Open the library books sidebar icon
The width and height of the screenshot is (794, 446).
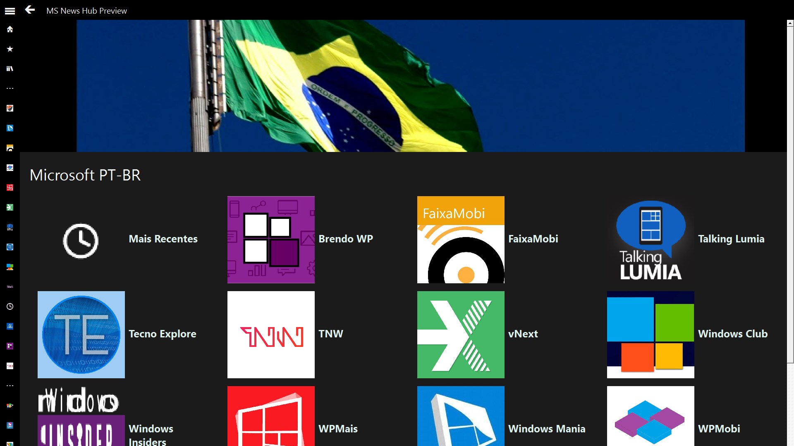[x=10, y=69]
